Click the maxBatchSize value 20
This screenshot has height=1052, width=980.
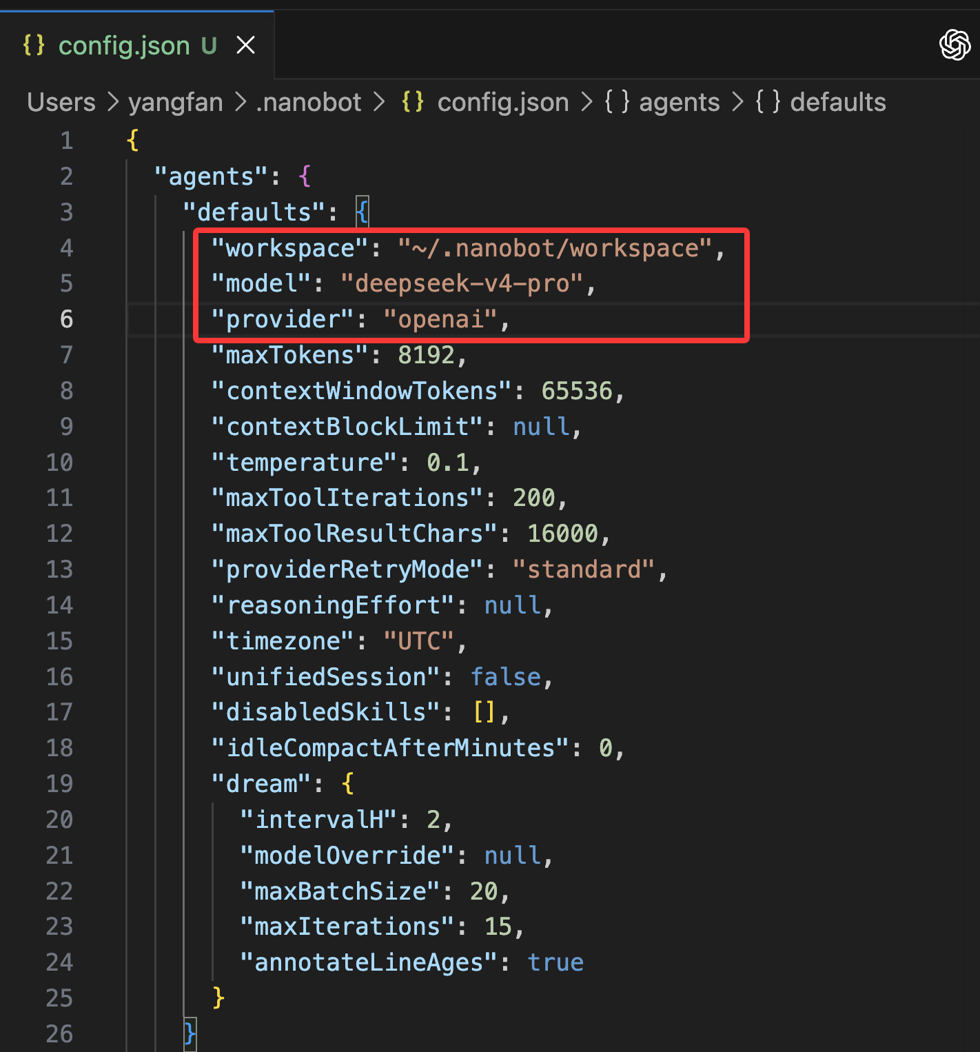pos(484,891)
